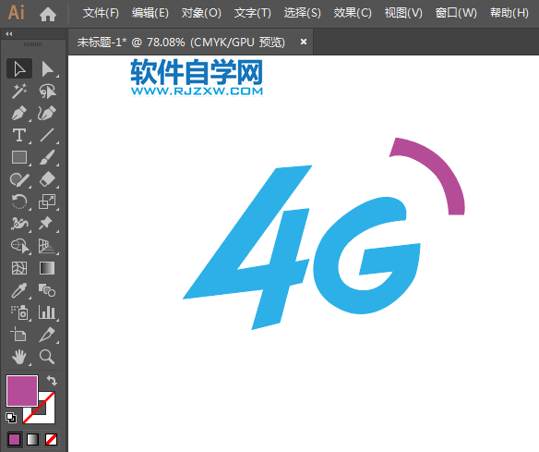Select the Pen tool
Screen dimensions: 539x452
tap(19, 113)
